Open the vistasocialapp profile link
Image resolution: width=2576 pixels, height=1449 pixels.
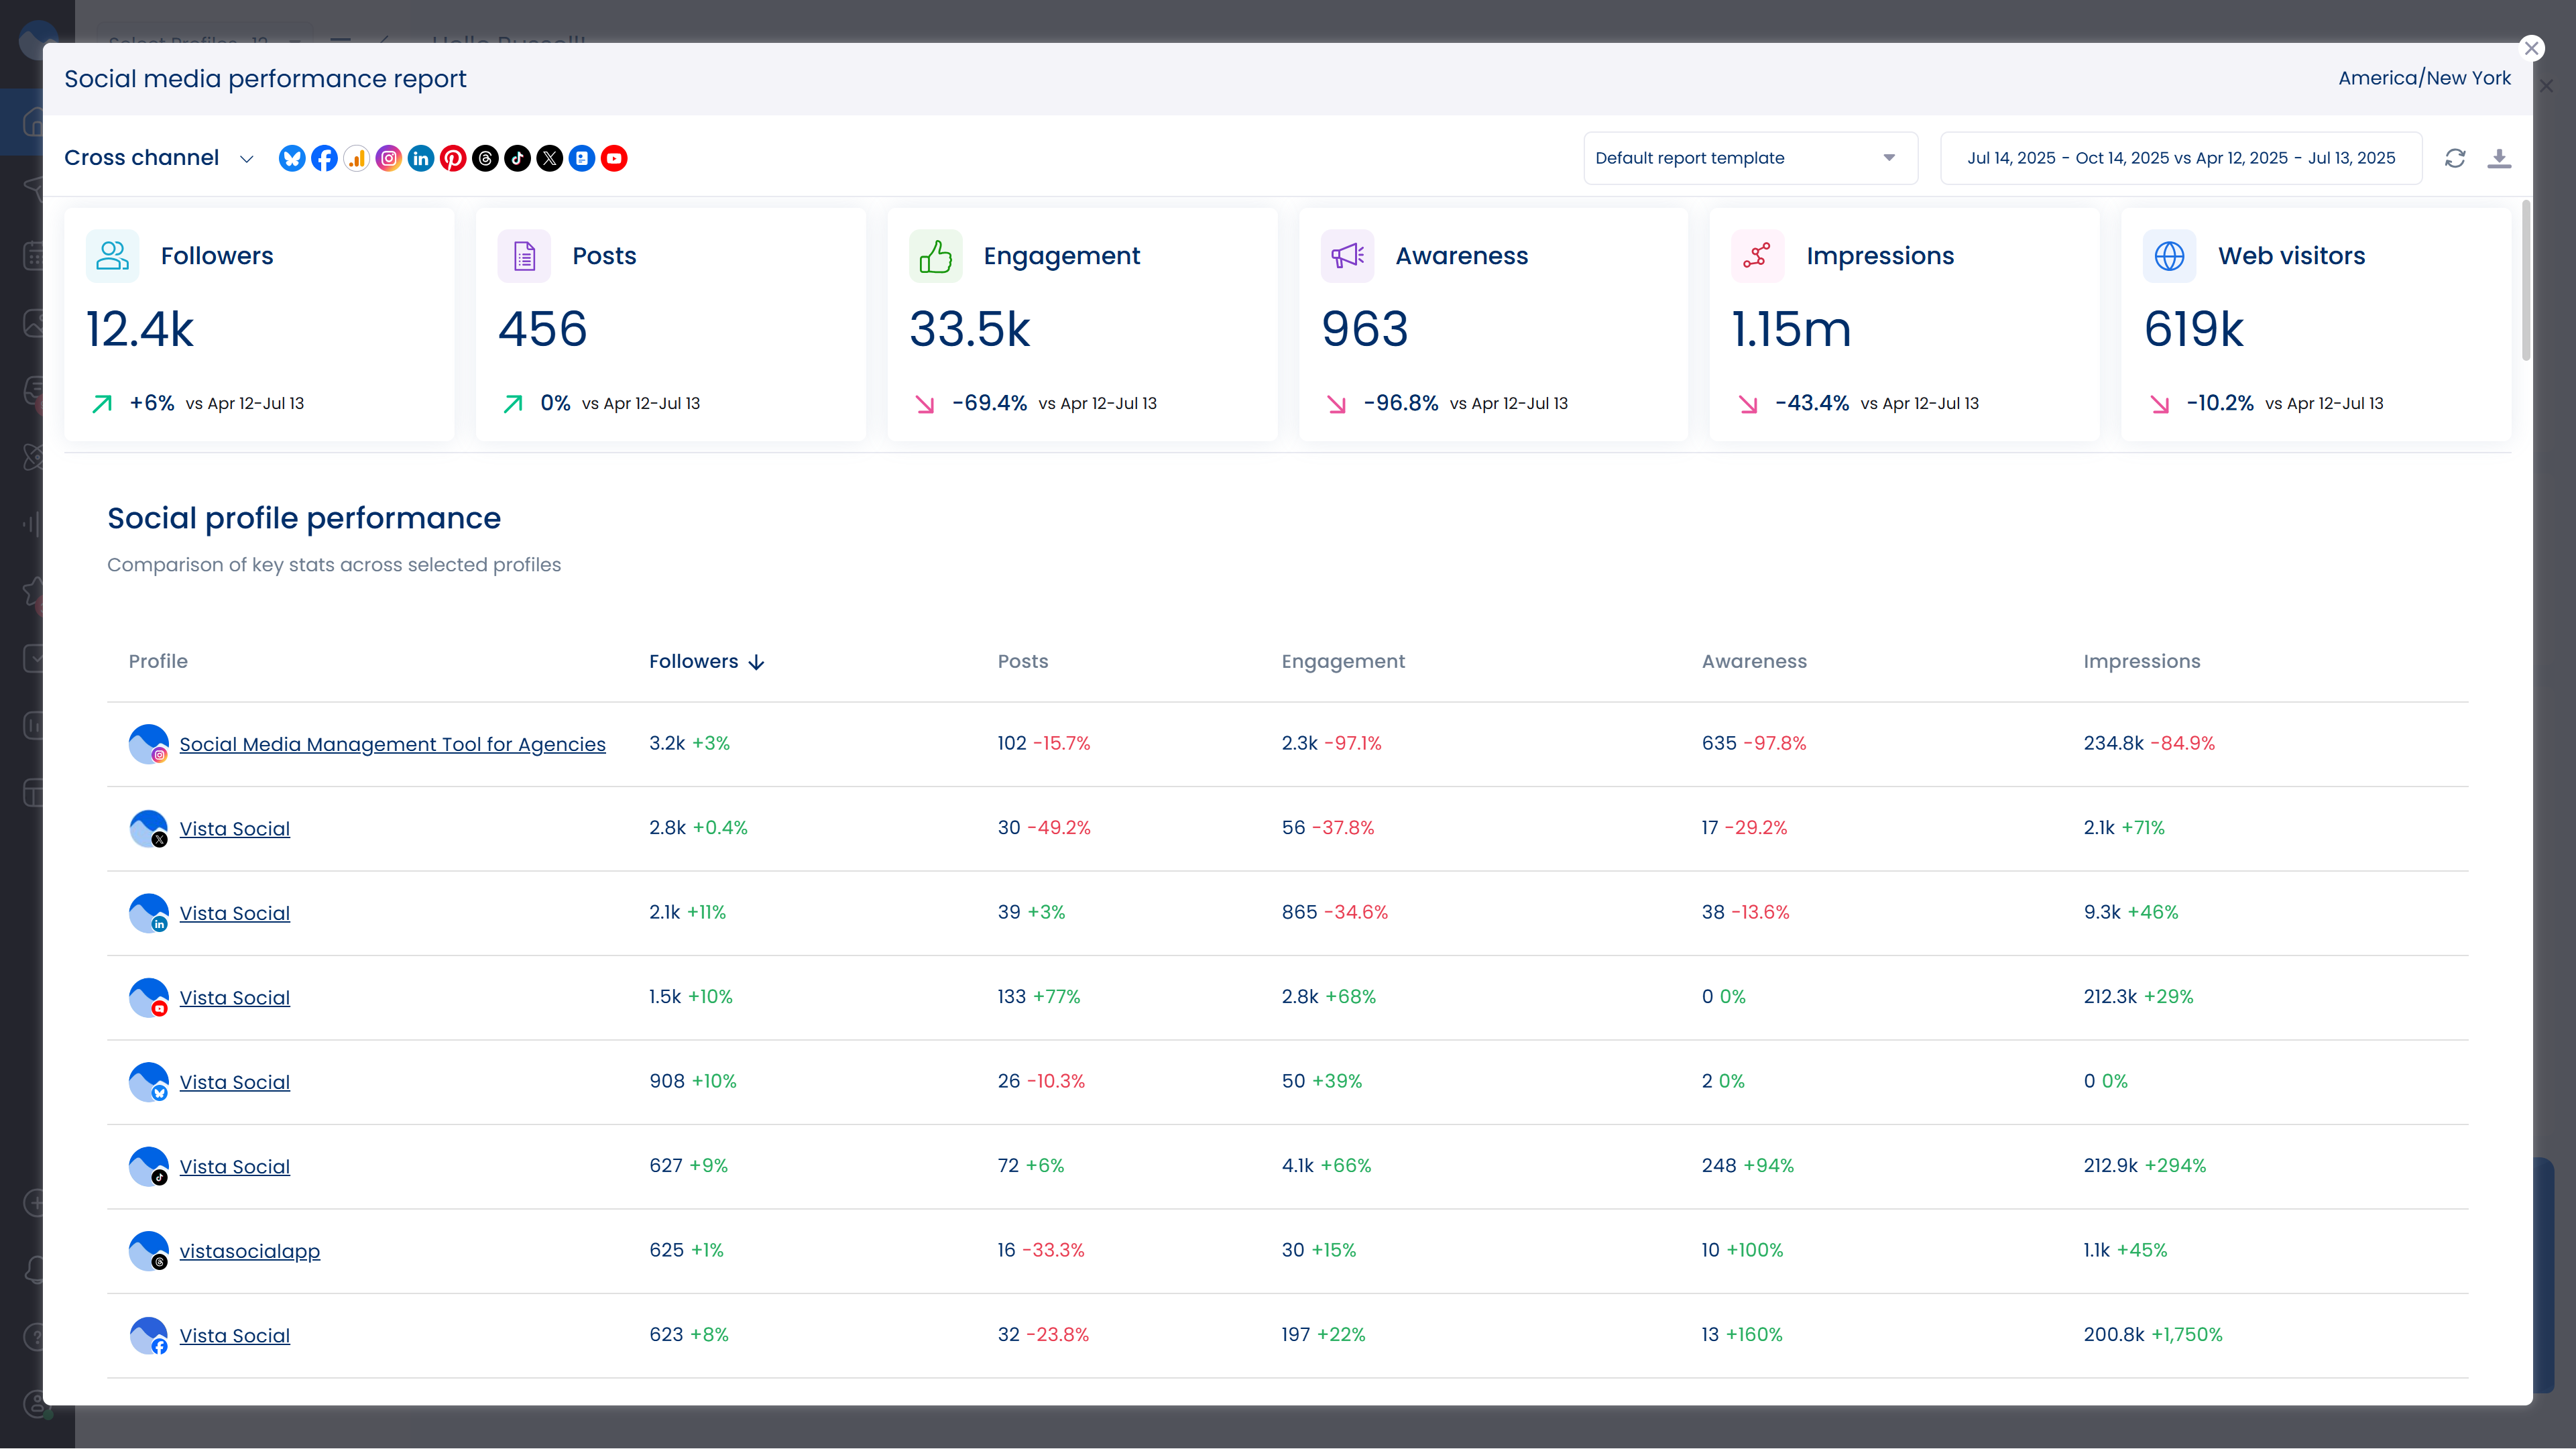[250, 1251]
